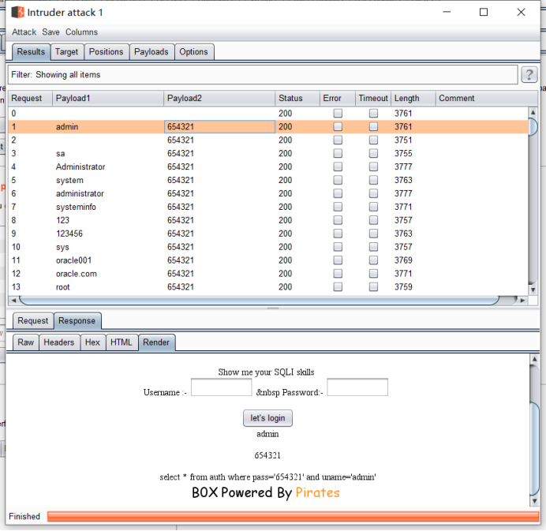Sort by the Payload2 column header

(x=219, y=98)
